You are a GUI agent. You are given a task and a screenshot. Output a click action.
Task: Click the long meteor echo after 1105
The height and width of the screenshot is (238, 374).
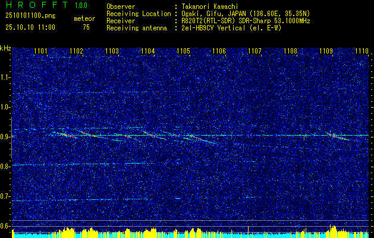click(x=202, y=139)
